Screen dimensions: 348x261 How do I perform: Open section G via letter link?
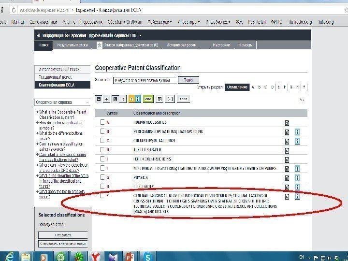[x=291, y=87]
